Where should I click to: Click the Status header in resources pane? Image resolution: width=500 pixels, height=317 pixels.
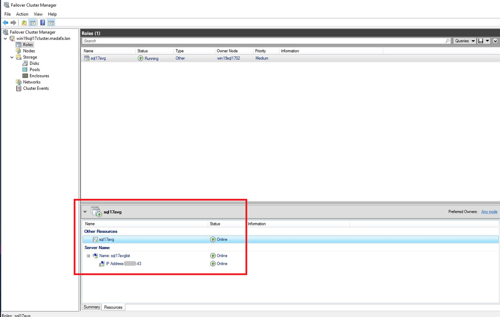(x=227, y=224)
